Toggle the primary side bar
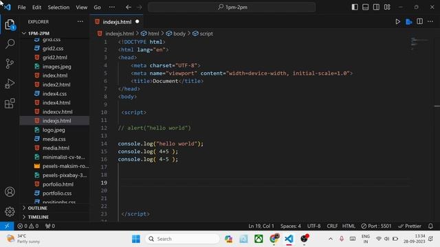Viewport: 440px width, 247px height. pyautogui.click(x=355, y=7)
